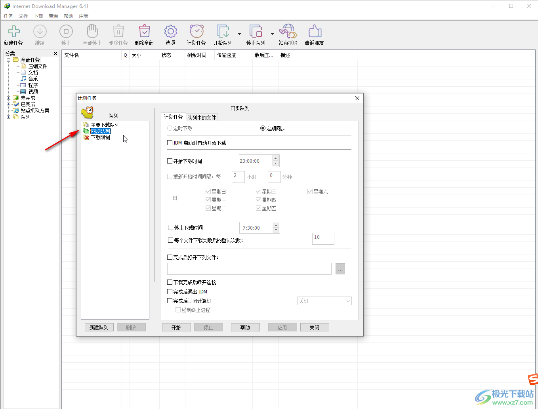Open the 关机 shutdown mode dropdown
This screenshot has width=538, height=409.
(324, 301)
